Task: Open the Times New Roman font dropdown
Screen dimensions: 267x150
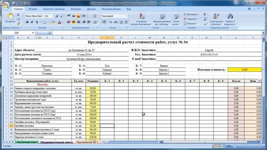Action: coord(43,16)
